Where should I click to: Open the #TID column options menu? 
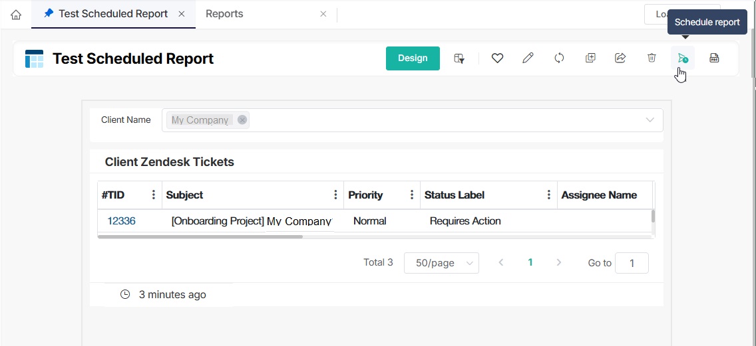tap(154, 195)
